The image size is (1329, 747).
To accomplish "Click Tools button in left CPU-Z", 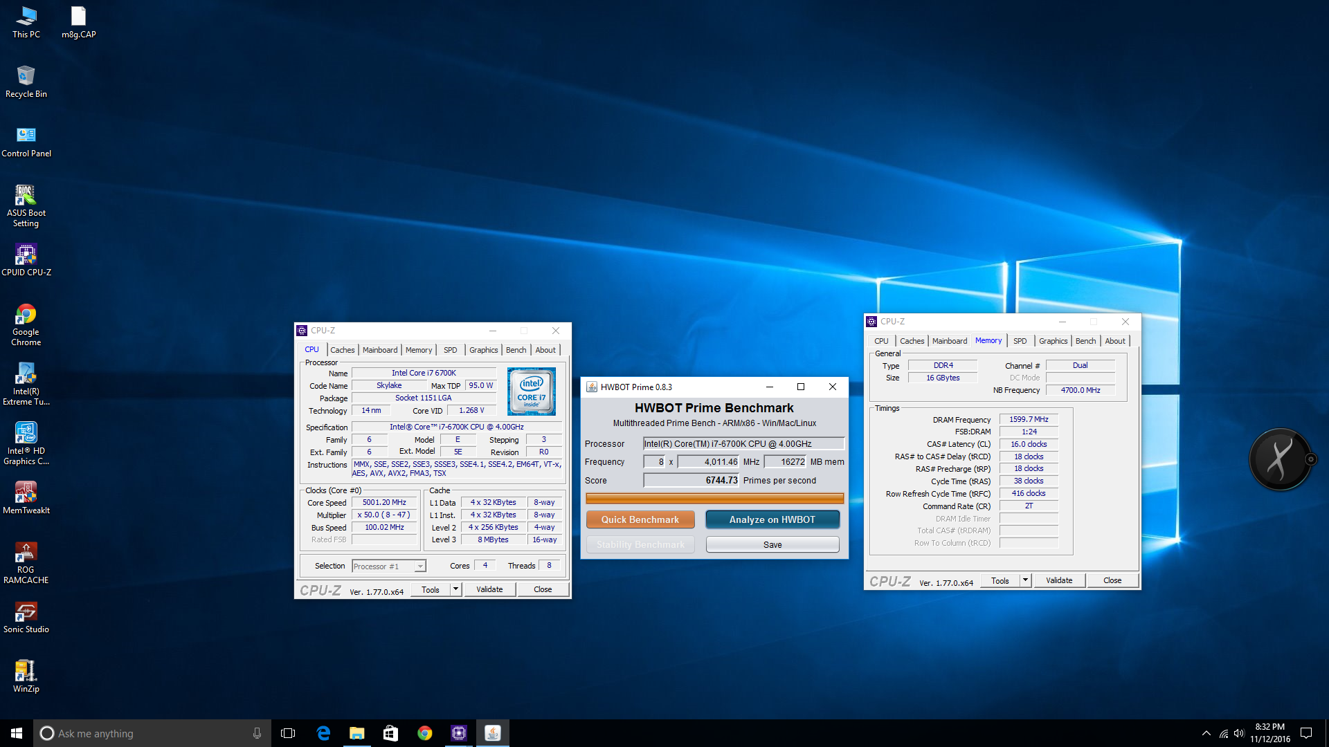I will point(431,589).
